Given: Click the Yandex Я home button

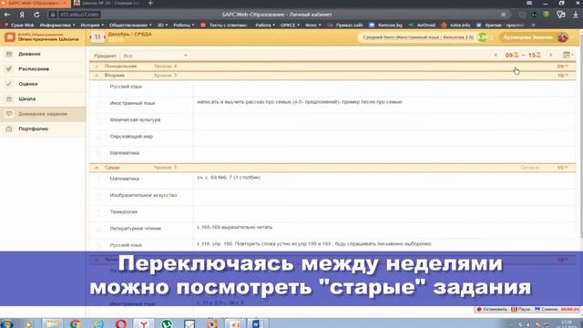Looking at the screenshot, I should 22,15.
